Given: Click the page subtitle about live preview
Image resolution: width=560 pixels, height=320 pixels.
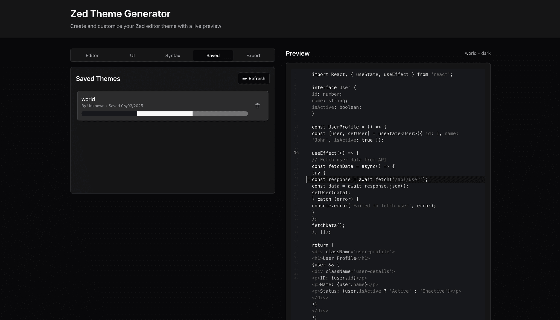Looking at the screenshot, I should pyautogui.click(x=146, y=26).
